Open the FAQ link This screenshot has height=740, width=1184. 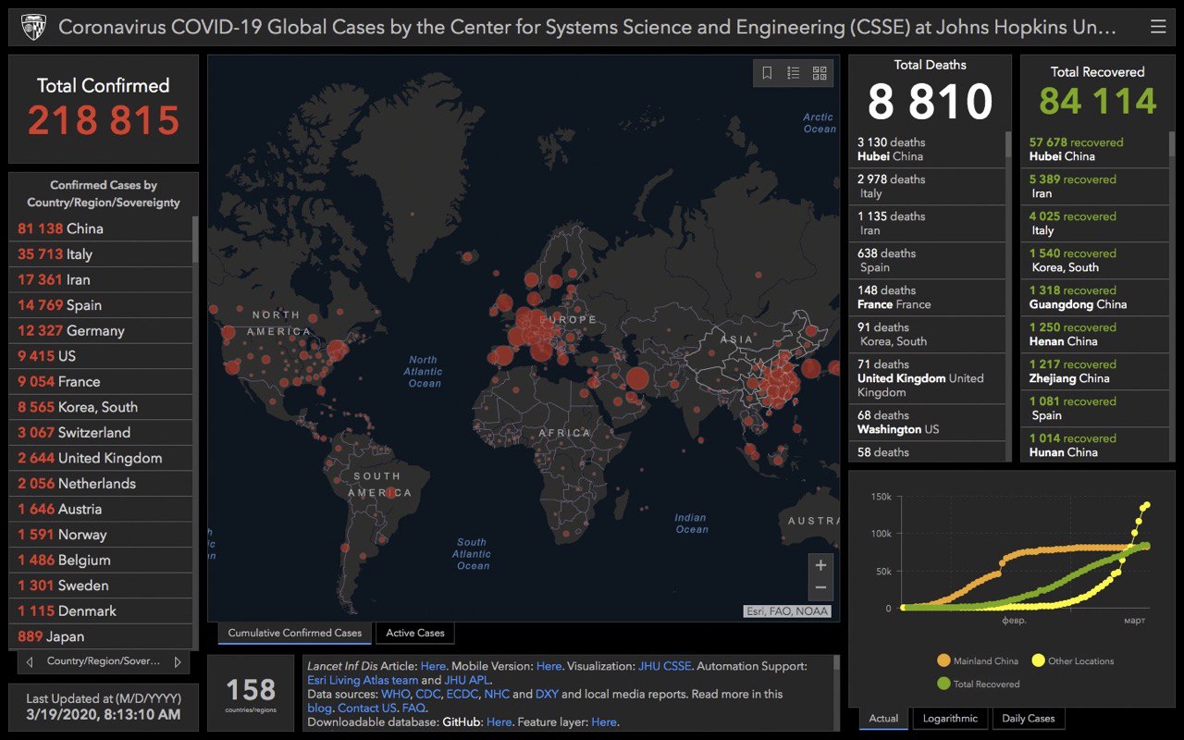413,708
